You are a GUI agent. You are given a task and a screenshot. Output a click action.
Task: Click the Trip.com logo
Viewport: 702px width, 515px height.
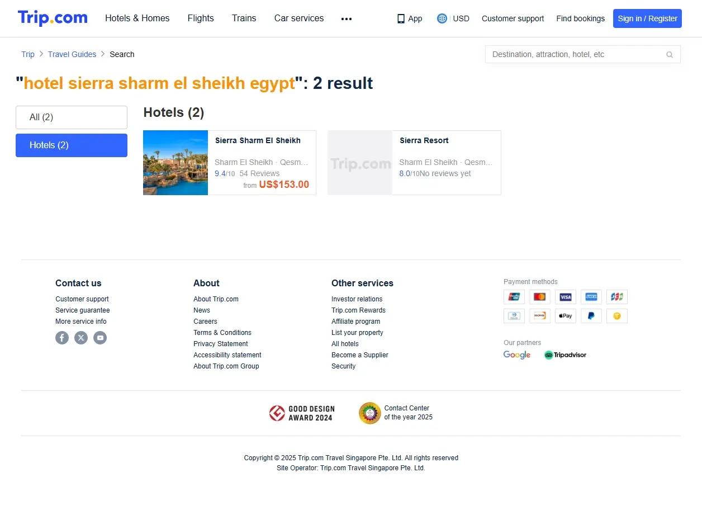[x=53, y=18]
